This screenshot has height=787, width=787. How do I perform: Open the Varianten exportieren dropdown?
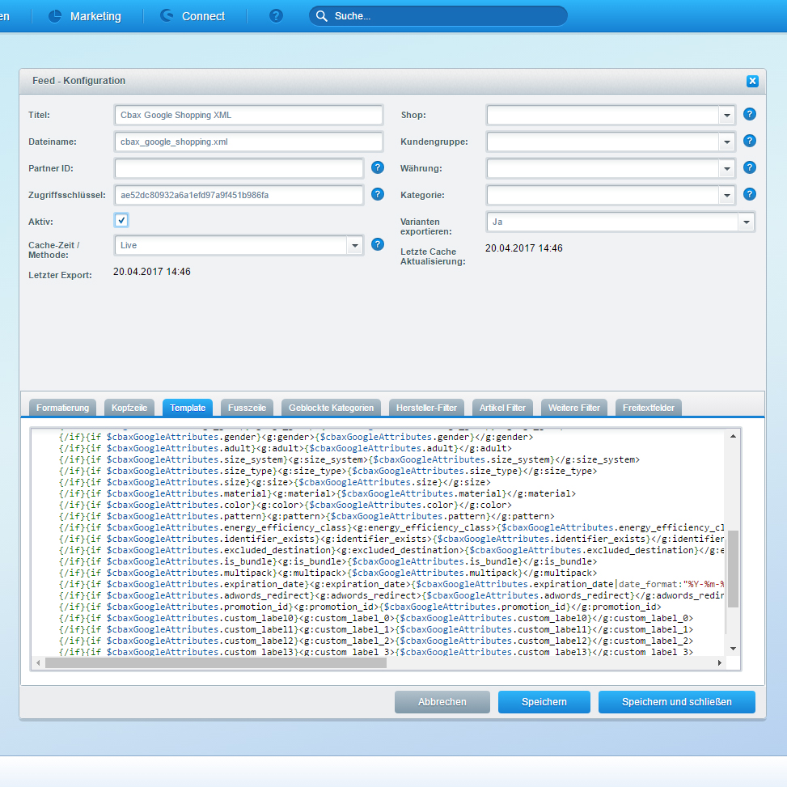[x=745, y=222]
